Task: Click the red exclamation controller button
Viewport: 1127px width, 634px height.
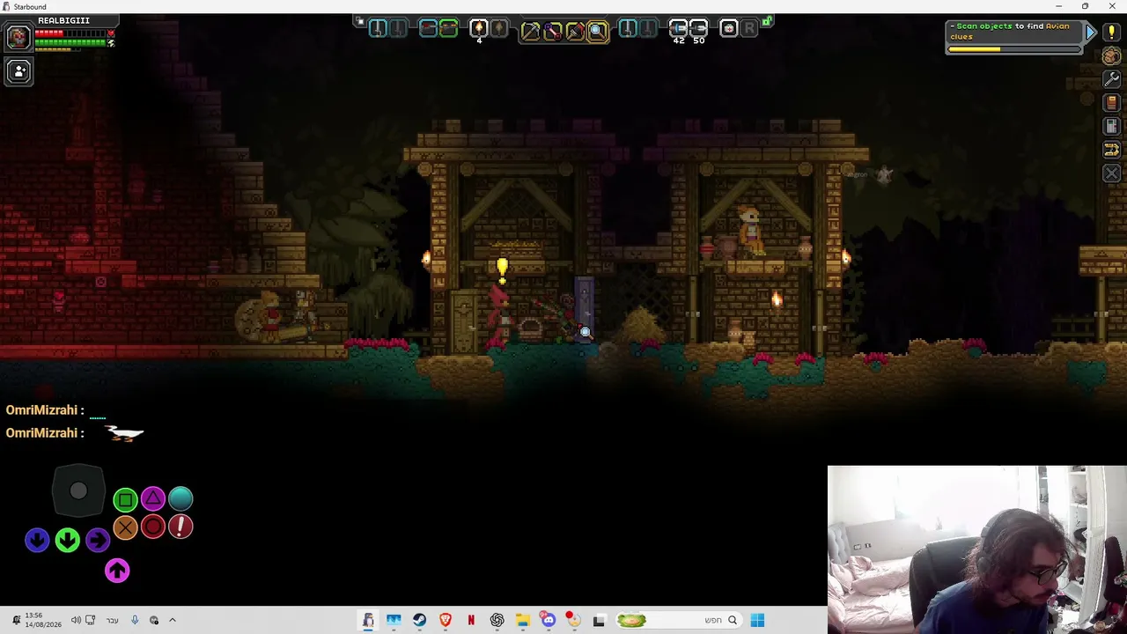Action: pyautogui.click(x=180, y=527)
